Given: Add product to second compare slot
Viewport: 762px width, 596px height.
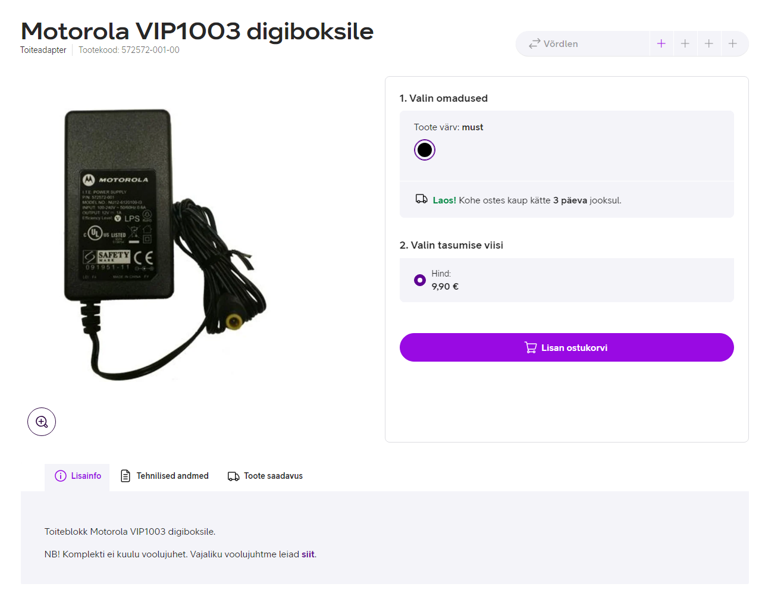Looking at the screenshot, I should point(685,43).
